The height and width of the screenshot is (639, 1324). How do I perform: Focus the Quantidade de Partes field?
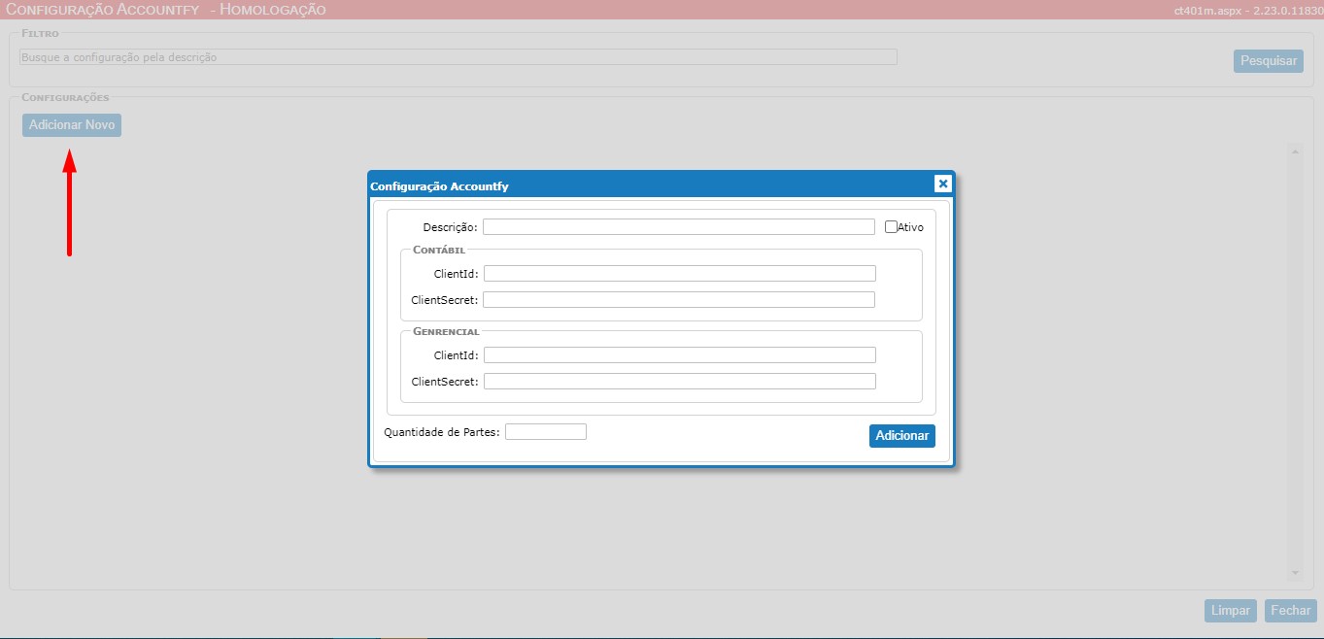click(x=546, y=432)
